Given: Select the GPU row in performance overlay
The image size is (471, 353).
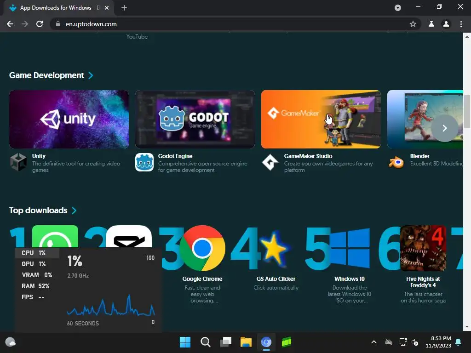Looking at the screenshot, I should tap(37, 264).
